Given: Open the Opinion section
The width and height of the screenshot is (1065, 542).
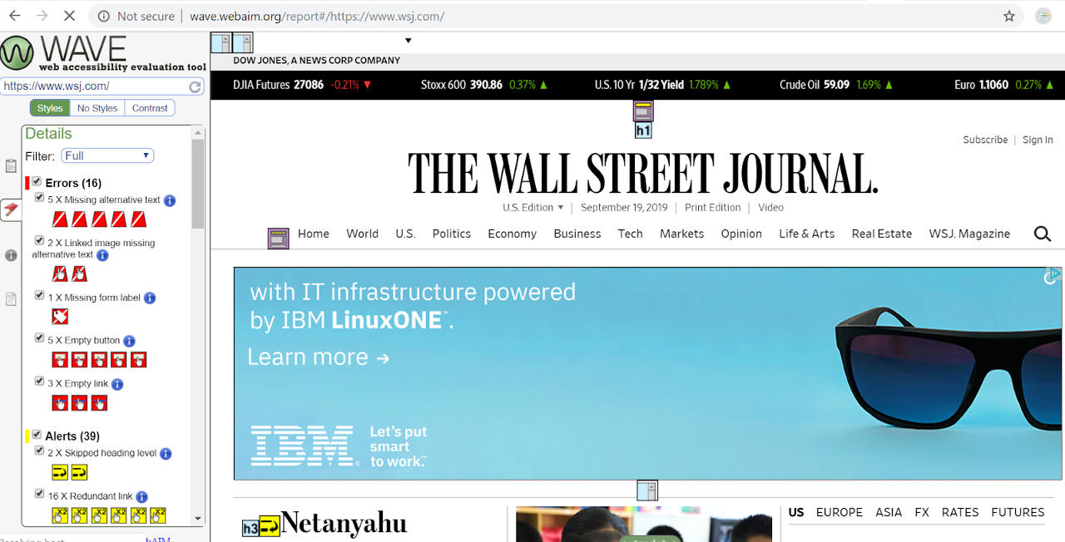Looking at the screenshot, I should pyautogui.click(x=741, y=234).
